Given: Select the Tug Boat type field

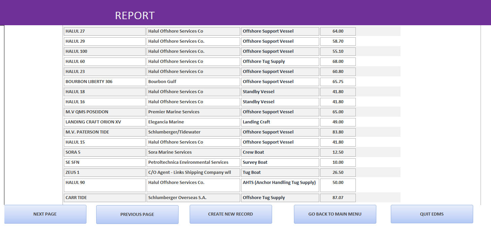Looking at the screenshot, I should (x=280, y=173).
